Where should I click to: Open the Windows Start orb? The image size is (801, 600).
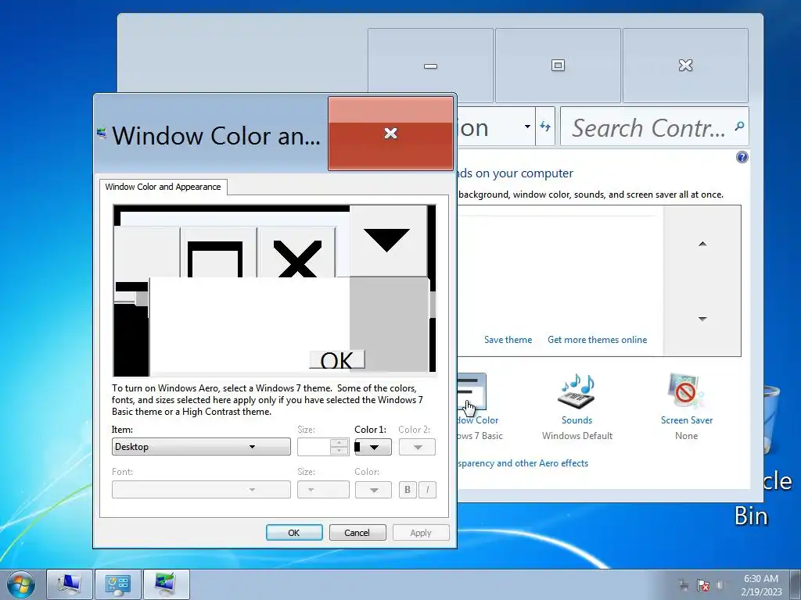(21, 584)
